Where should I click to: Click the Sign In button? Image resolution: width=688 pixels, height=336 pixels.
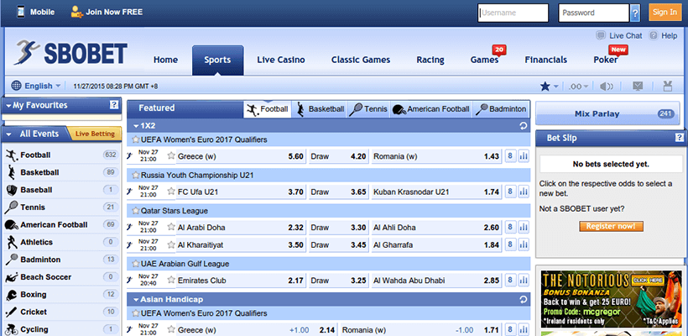tap(664, 13)
